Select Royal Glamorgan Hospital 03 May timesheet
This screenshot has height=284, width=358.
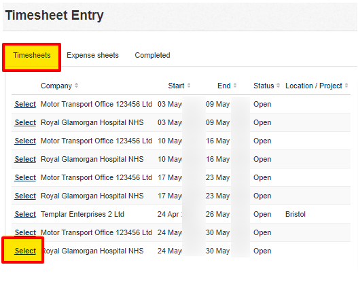(x=25, y=122)
